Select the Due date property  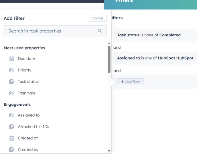26,59
